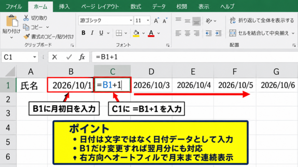Switch to the Review (校閲) tab
The height and width of the screenshot is (167, 298).
pyautogui.click(x=182, y=6)
